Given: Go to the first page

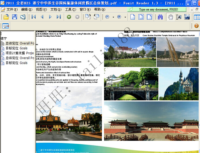Looking at the screenshot, I should click(34, 17).
